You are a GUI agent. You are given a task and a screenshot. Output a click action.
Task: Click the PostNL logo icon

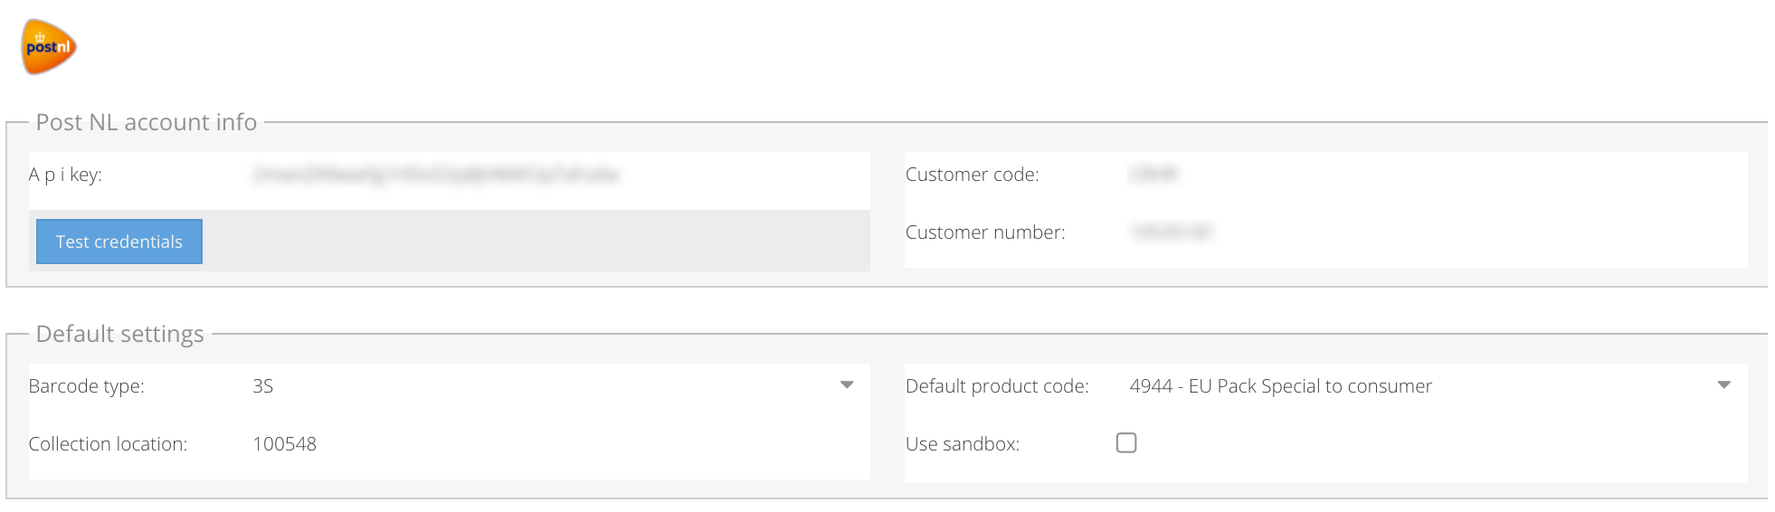coord(49,46)
